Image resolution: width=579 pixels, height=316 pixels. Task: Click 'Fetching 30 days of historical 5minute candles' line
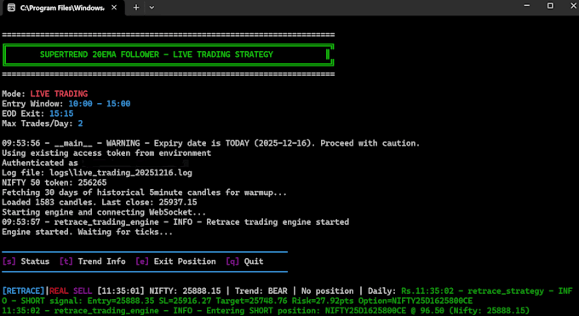(145, 192)
